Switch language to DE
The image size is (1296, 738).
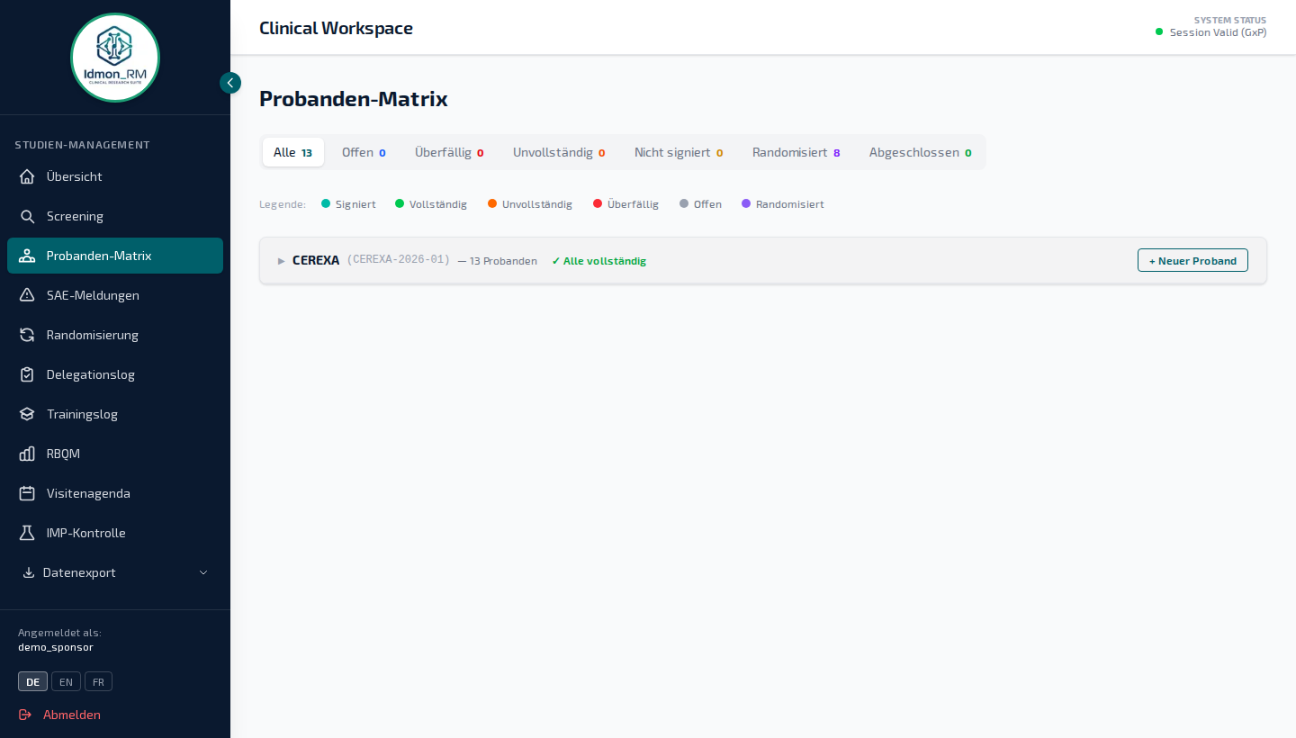point(32,681)
